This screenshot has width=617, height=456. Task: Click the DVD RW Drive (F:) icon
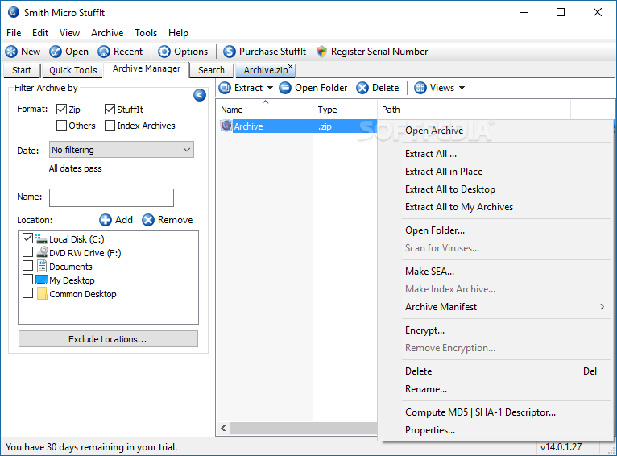point(42,252)
